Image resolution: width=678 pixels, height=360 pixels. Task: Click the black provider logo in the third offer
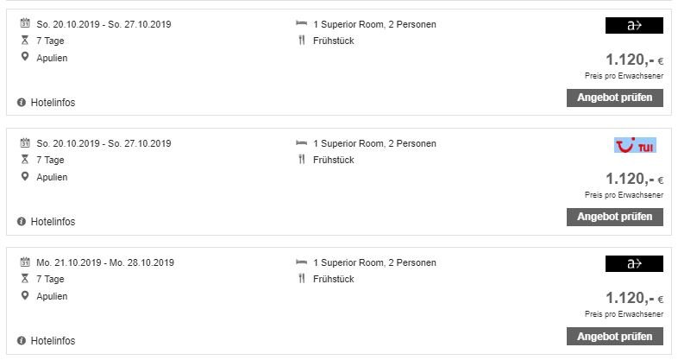click(634, 264)
